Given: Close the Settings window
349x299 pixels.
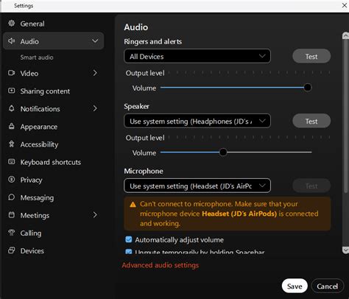Looking at the screenshot, I should click(345, 5).
